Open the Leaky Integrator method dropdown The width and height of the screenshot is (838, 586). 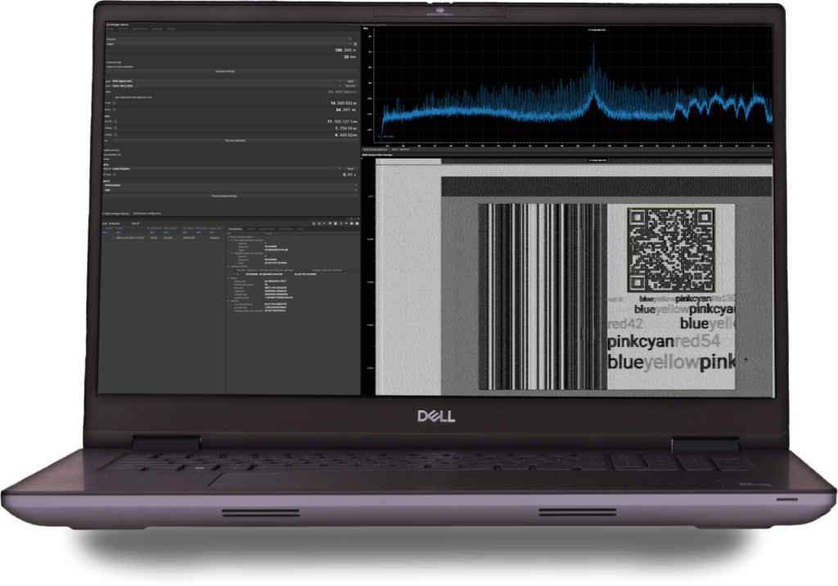pos(228,169)
